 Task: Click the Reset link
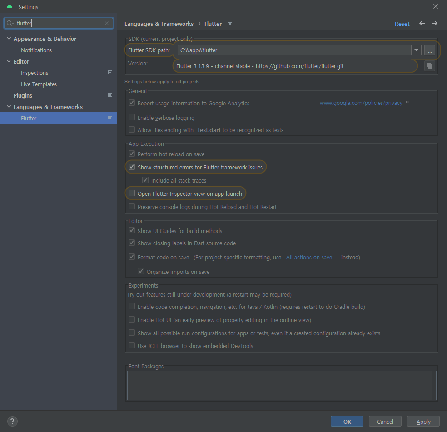click(402, 24)
